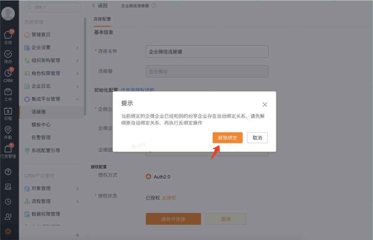Screen dimensions: 373x240
Task: Click 取消 button beside 保存并连接
Action: click(x=226, y=219)
